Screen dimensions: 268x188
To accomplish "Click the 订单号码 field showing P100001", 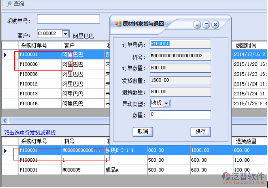I will 180,44.
